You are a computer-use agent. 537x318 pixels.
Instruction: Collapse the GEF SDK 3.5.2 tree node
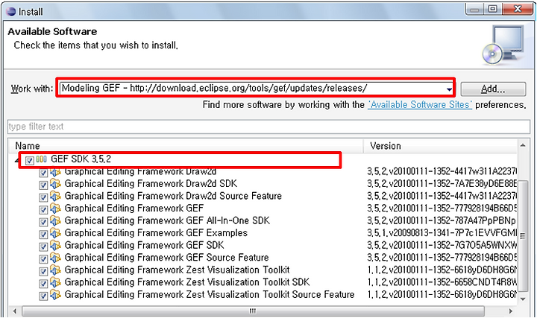pos(16,160)
